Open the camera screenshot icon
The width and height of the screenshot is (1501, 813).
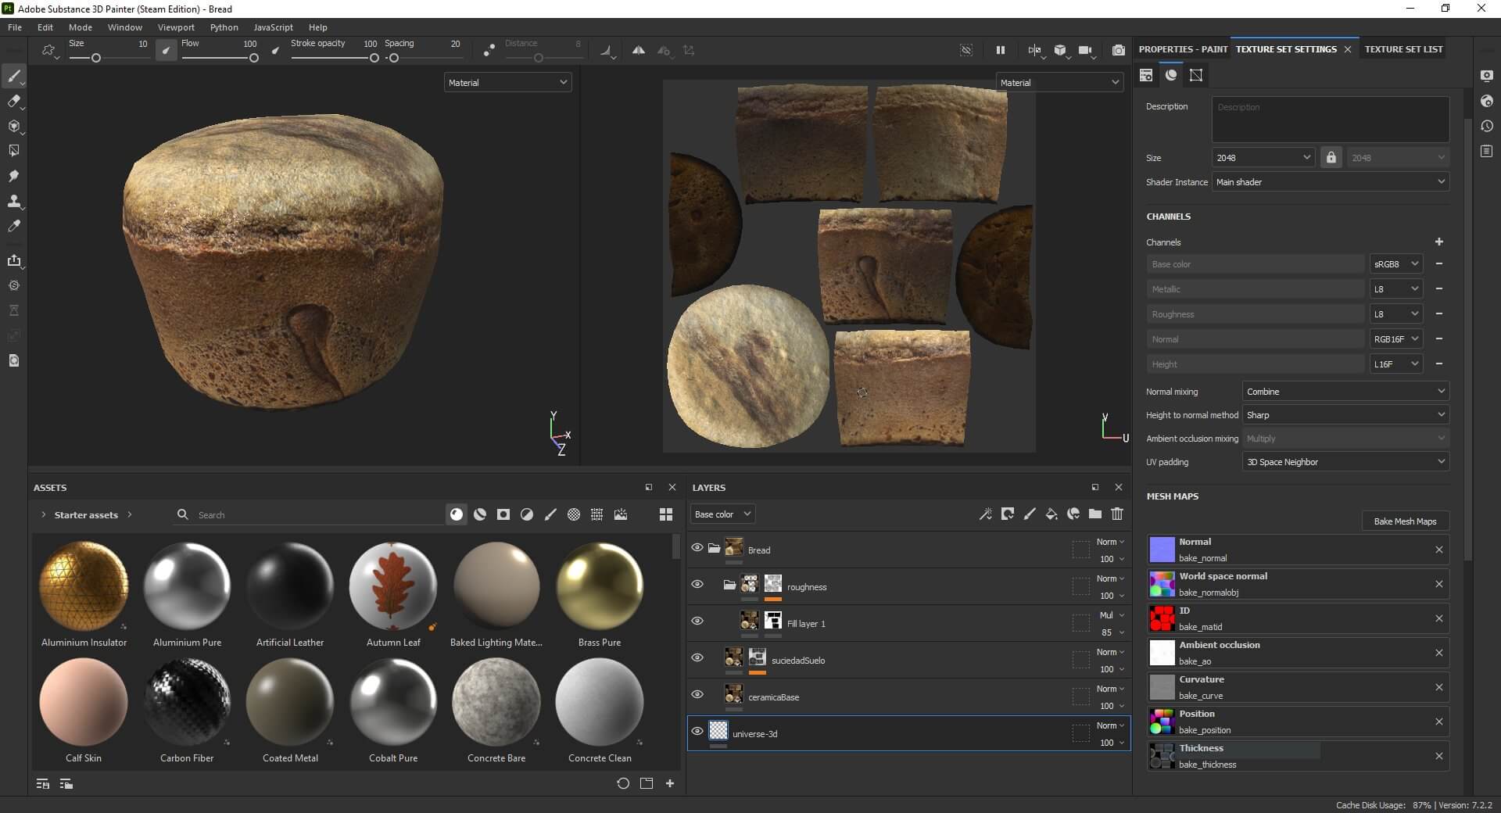click(x=1119, y=50)
